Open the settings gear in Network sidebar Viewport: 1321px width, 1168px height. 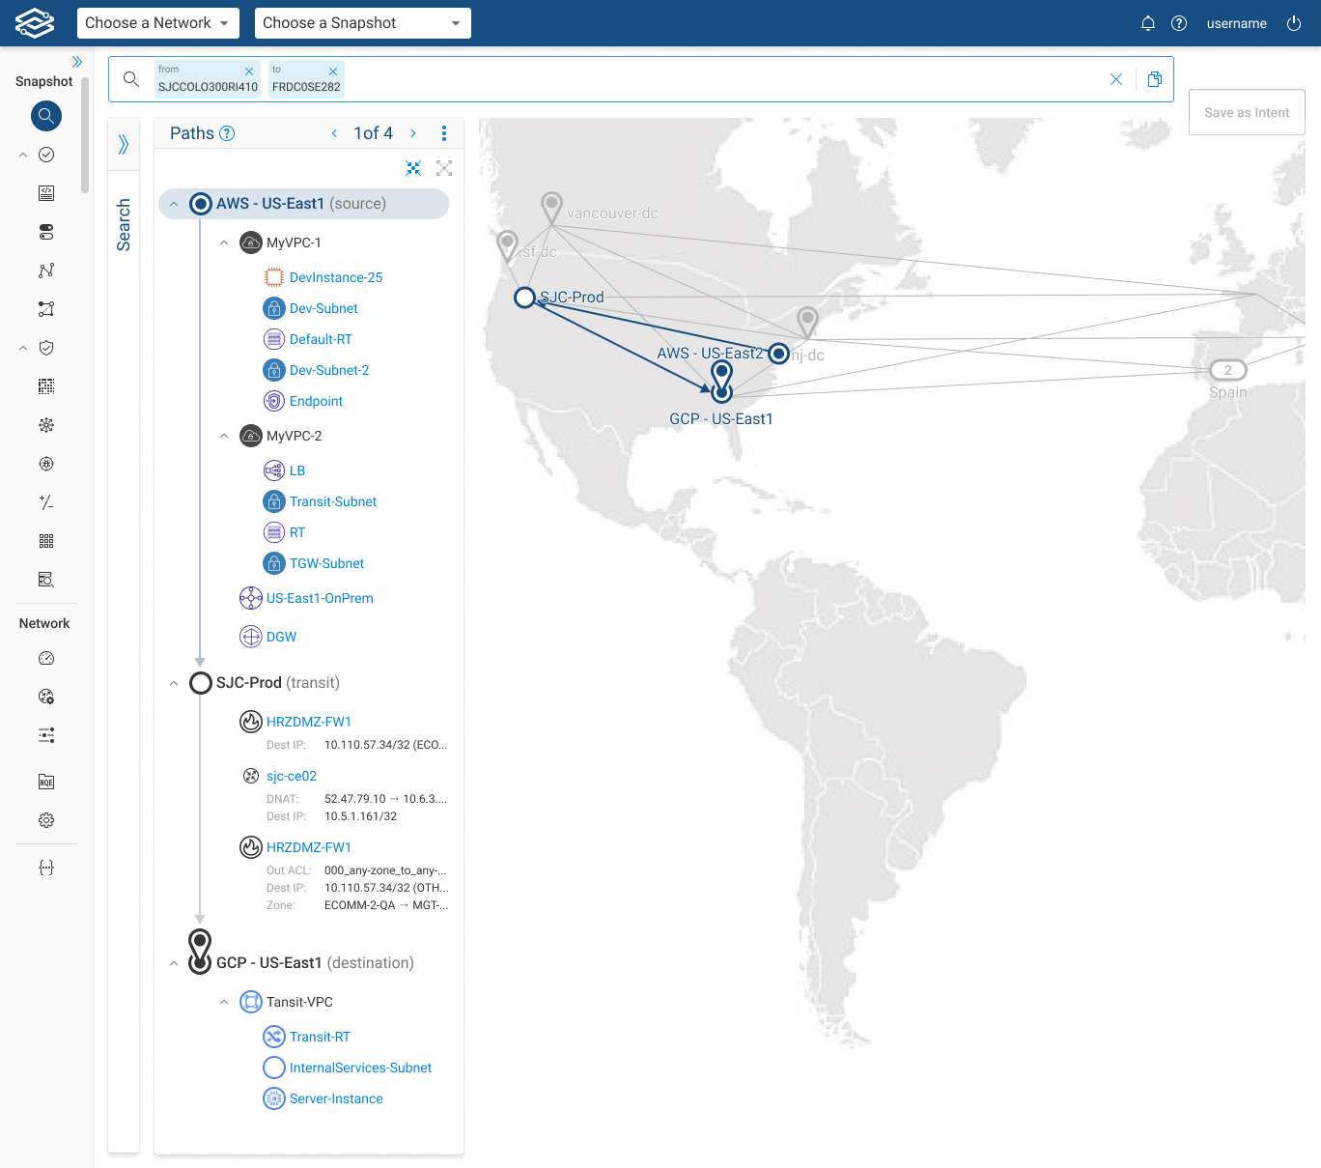point(45,820)
